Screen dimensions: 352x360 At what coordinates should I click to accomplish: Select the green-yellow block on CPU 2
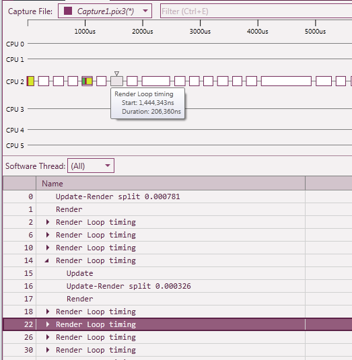click(x=87, y=81)
